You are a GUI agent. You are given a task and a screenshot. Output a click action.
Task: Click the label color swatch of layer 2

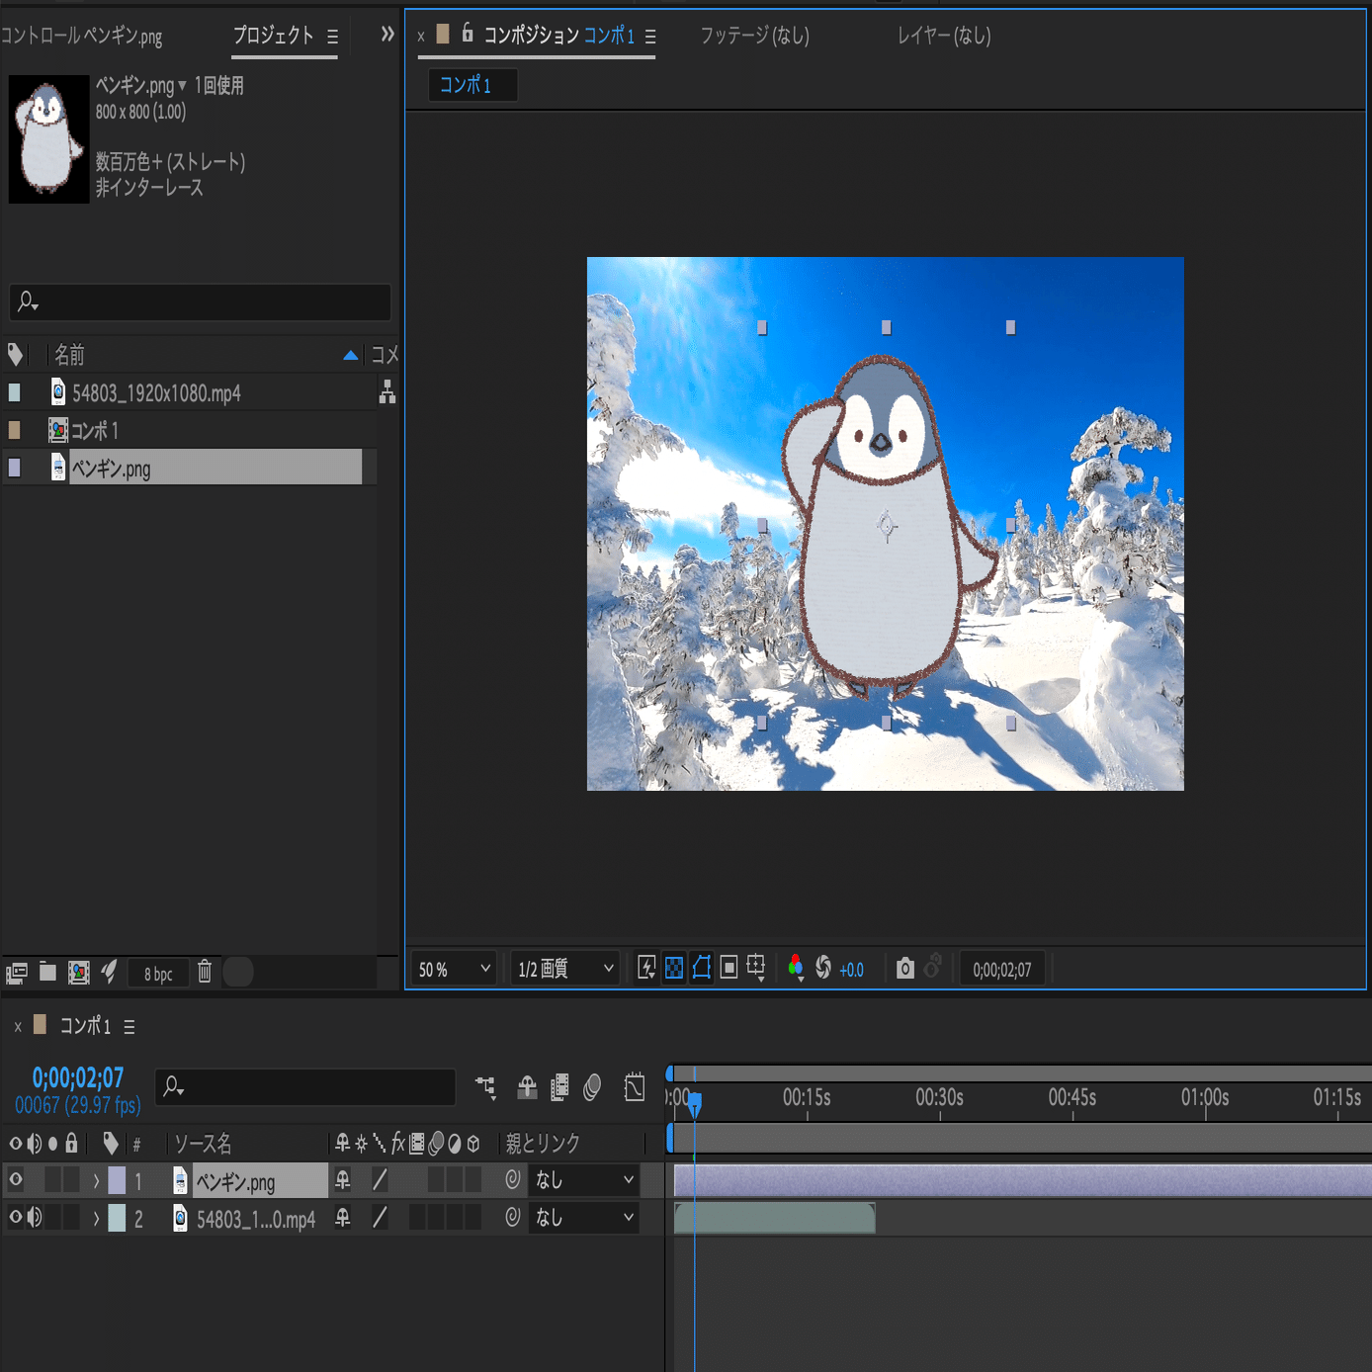coord(117,1218)
